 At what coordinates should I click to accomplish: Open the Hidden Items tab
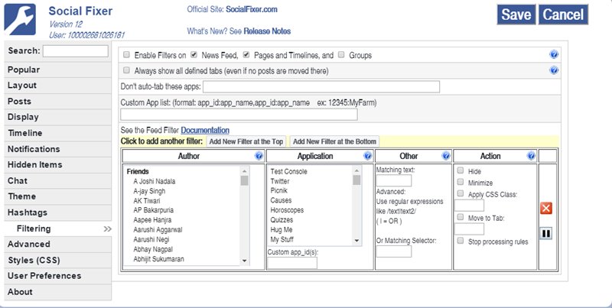click(x=57, y=164)
